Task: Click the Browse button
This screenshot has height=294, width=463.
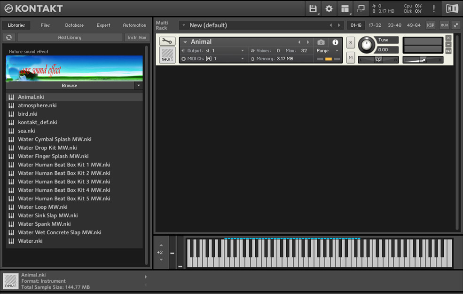Action: point(70,86)
